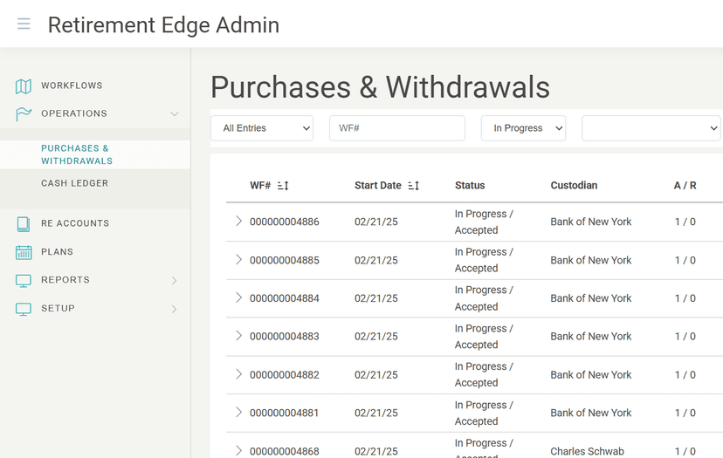Expand row 000000004883 details

(x=238, y=336)
